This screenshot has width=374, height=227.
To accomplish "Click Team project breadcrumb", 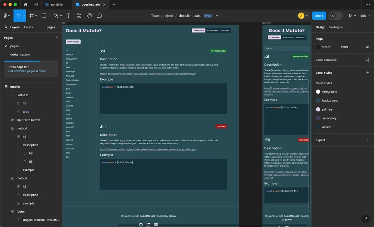I will click(162, 16).
